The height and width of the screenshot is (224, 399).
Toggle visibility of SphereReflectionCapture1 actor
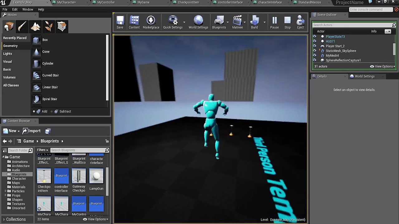[314, 60]
